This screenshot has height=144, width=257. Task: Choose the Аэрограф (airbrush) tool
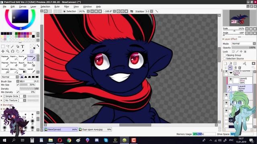click(x=14, y=58)
